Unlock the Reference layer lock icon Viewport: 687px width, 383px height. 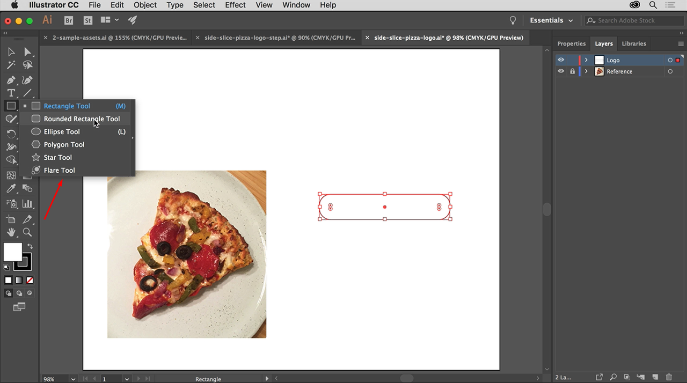pos(572,71)
